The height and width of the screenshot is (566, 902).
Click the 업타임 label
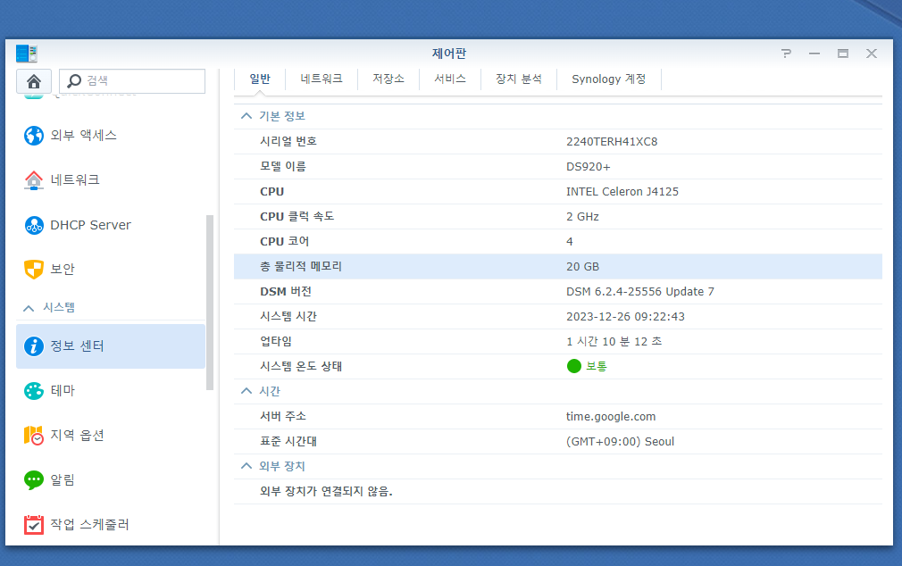276,342
